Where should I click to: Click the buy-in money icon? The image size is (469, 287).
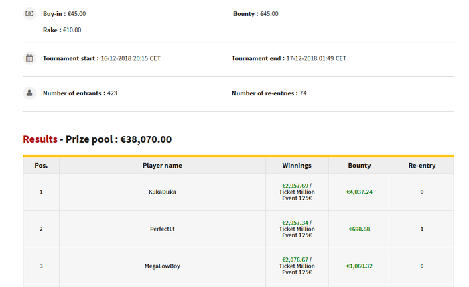click(29, 13)
